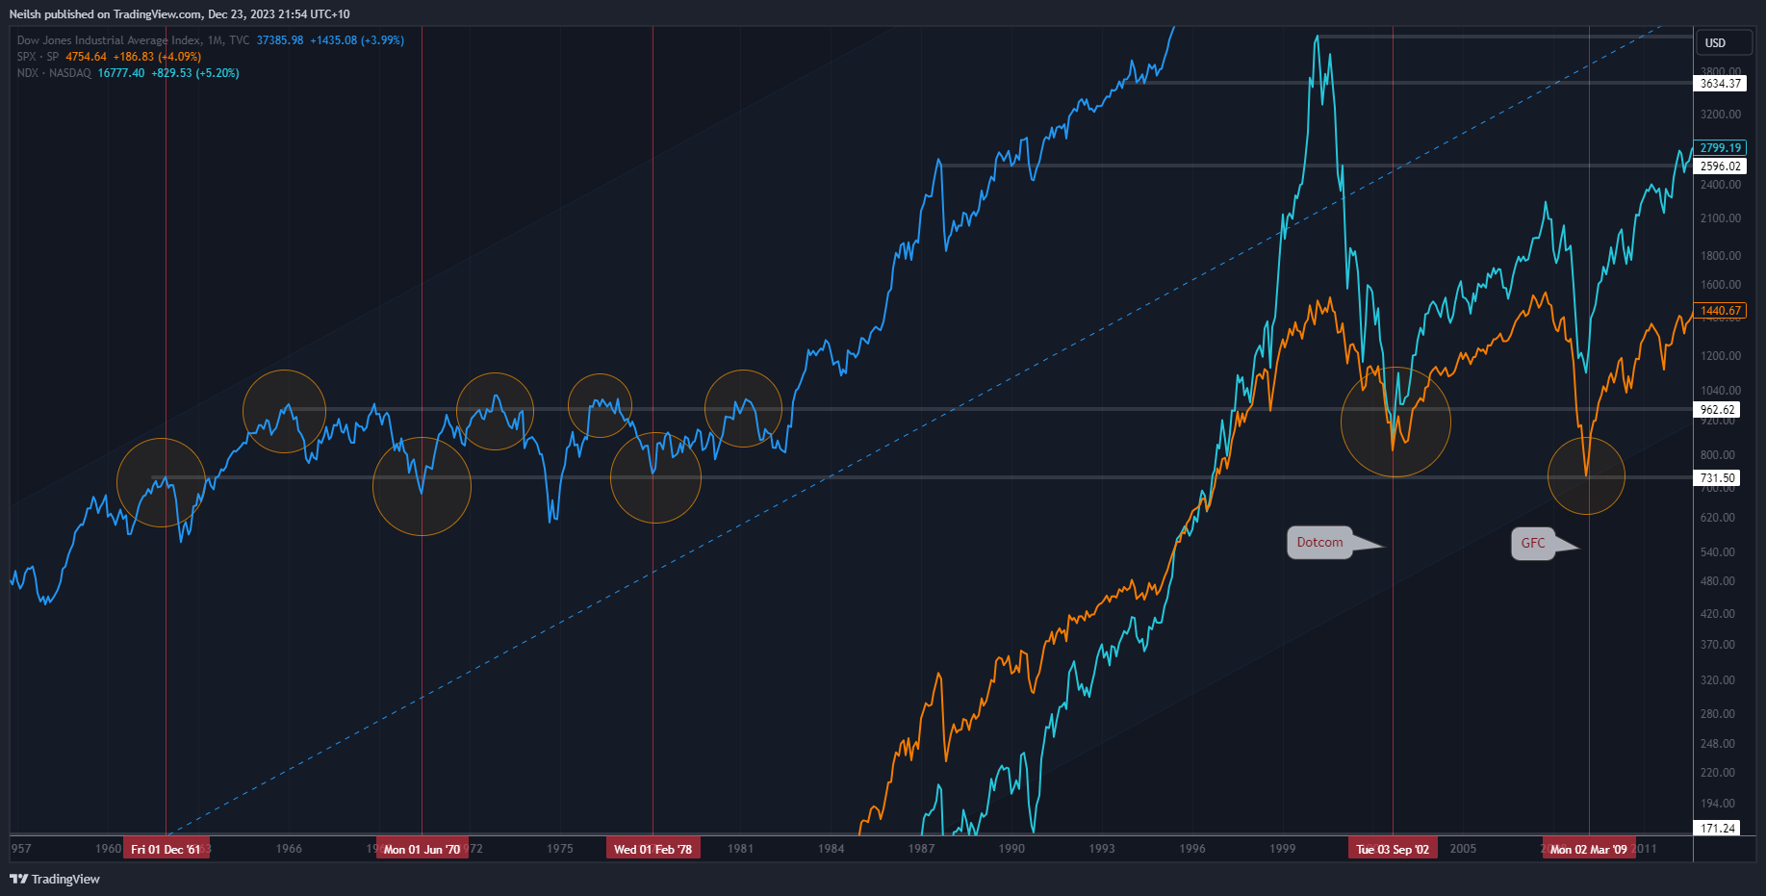Click the 2596.02 price label
This screenshot has width=1766, height=896.
[1720, 166]
